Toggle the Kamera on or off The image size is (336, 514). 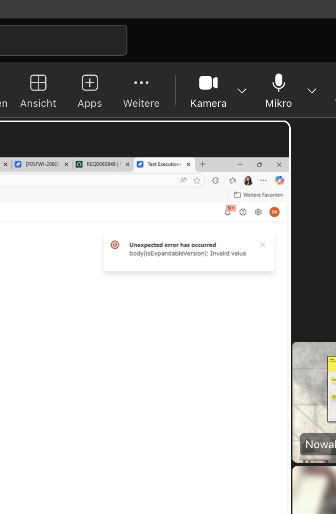pos(208,91)
